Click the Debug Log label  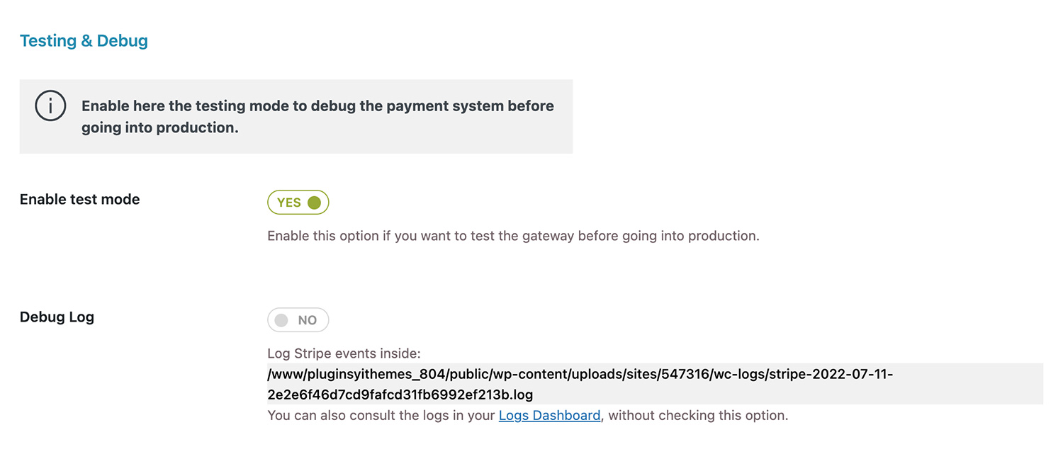[57, 317]
